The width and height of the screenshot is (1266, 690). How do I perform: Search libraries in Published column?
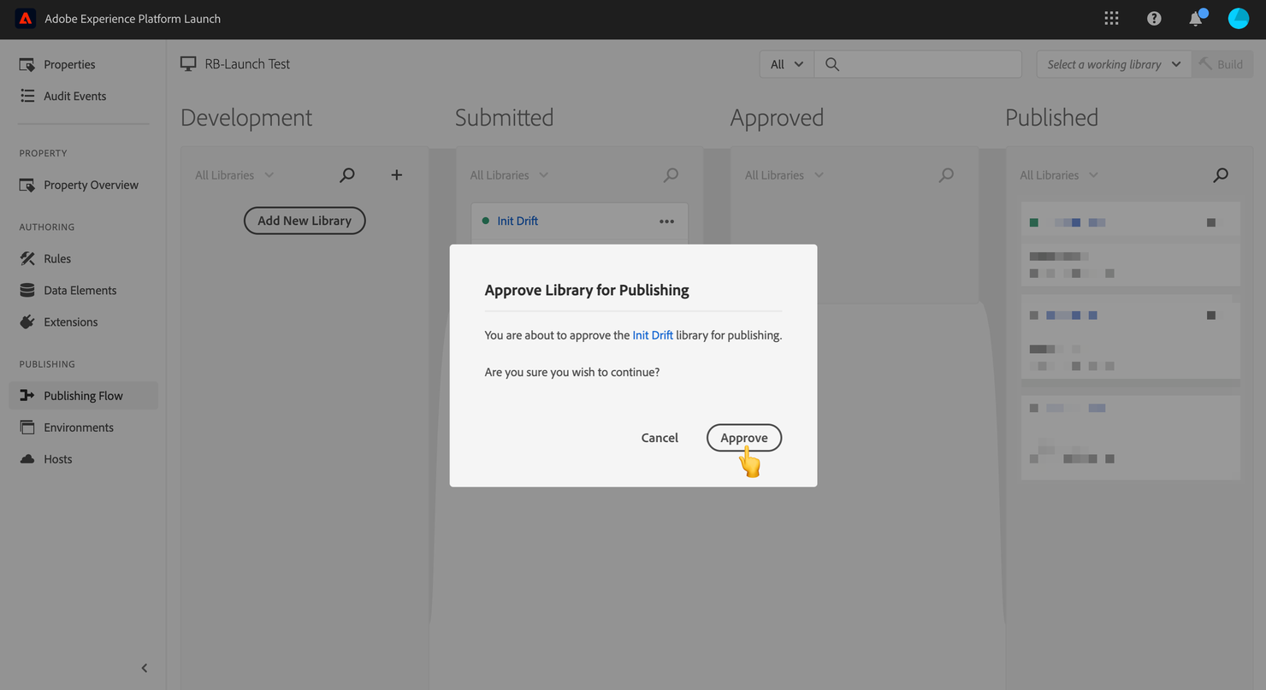point(1222,174)
